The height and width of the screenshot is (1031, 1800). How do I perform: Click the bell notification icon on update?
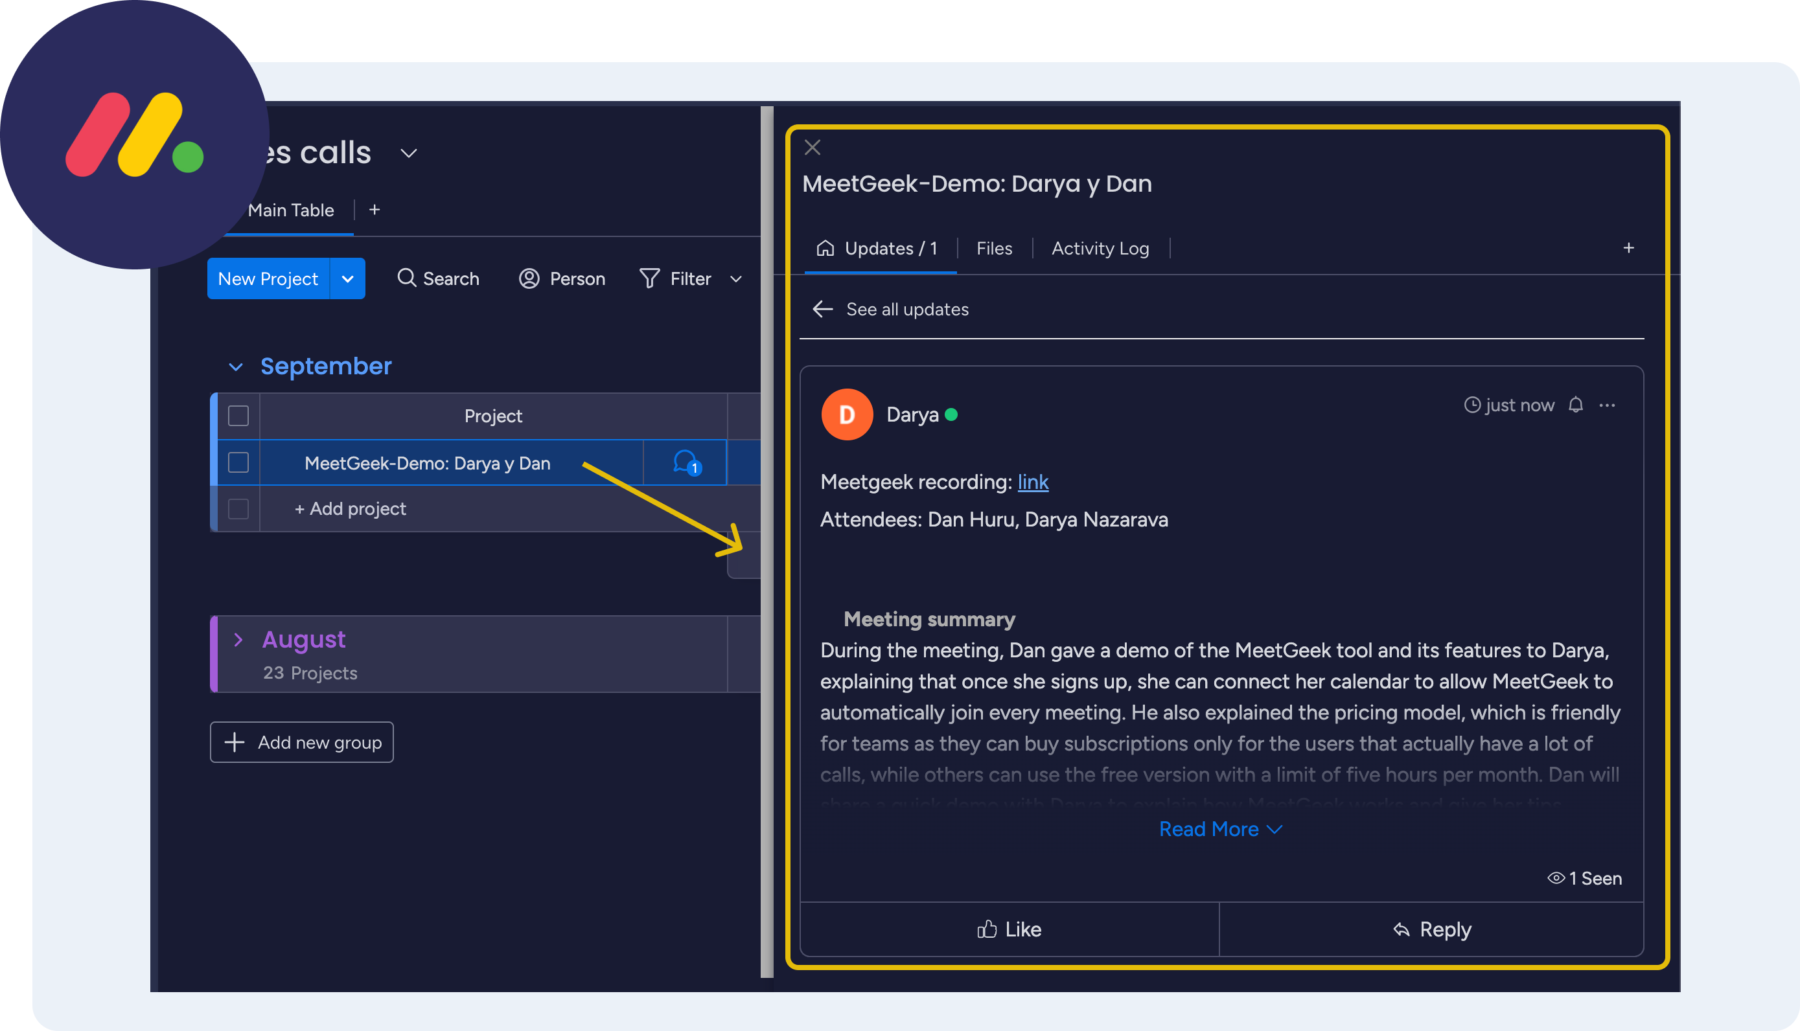1575,405
